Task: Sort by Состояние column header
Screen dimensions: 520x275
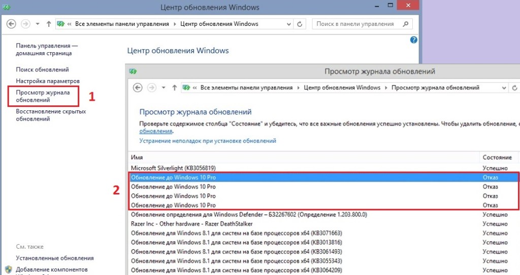Action: click(500, 158)
